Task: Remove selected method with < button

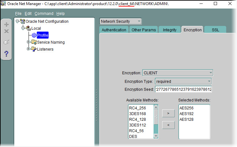Action: [168, 125]
